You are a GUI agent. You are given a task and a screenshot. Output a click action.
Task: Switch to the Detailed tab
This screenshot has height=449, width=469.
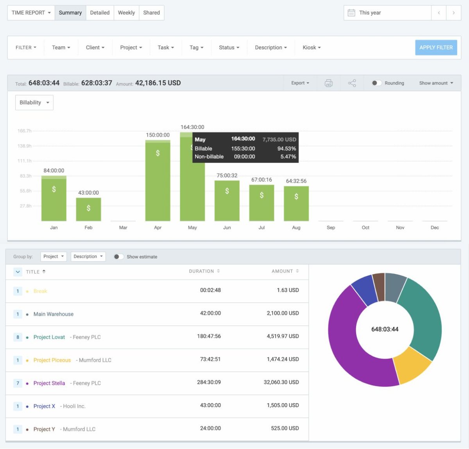[100, 13]
